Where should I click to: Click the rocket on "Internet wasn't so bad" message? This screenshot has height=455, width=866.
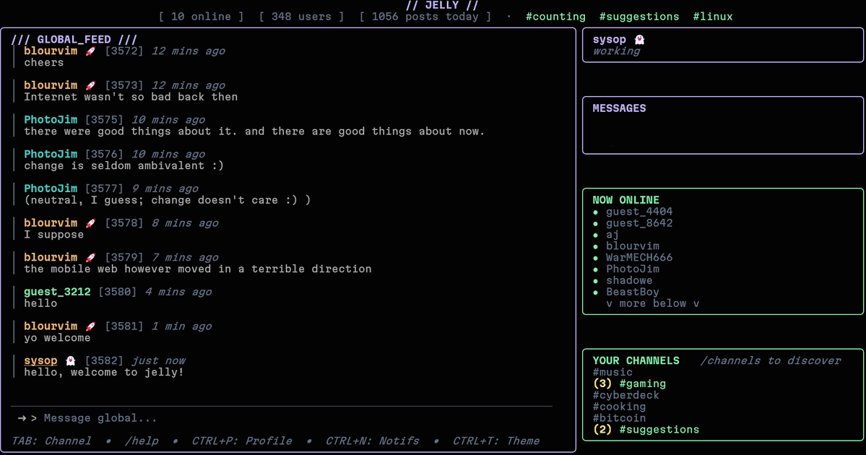click(x=90, y=84)
